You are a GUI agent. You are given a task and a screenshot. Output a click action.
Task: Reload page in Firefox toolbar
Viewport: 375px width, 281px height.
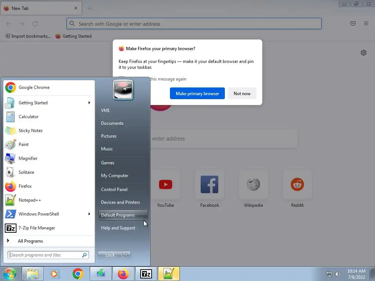coord(35,24)
